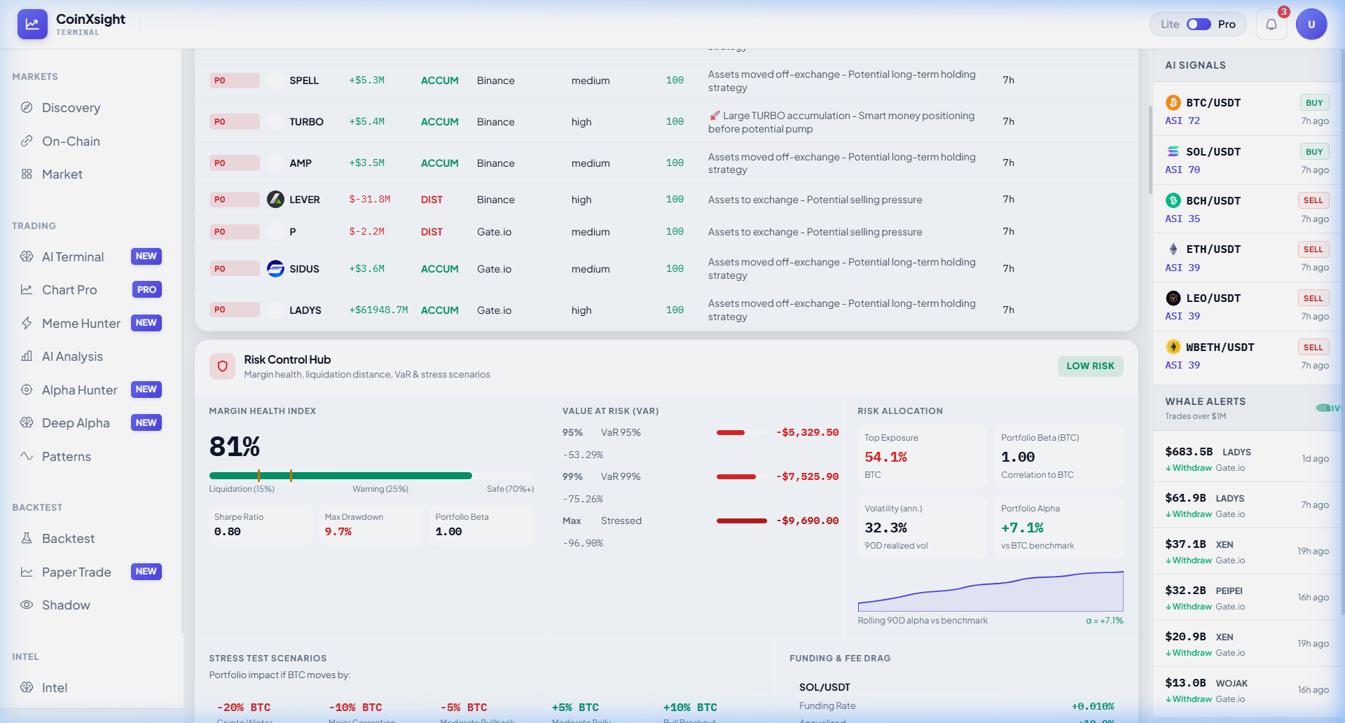Open Discovery in the sidebar
This screenshot has width=1345, height=723.
click(x=92, y=108)
